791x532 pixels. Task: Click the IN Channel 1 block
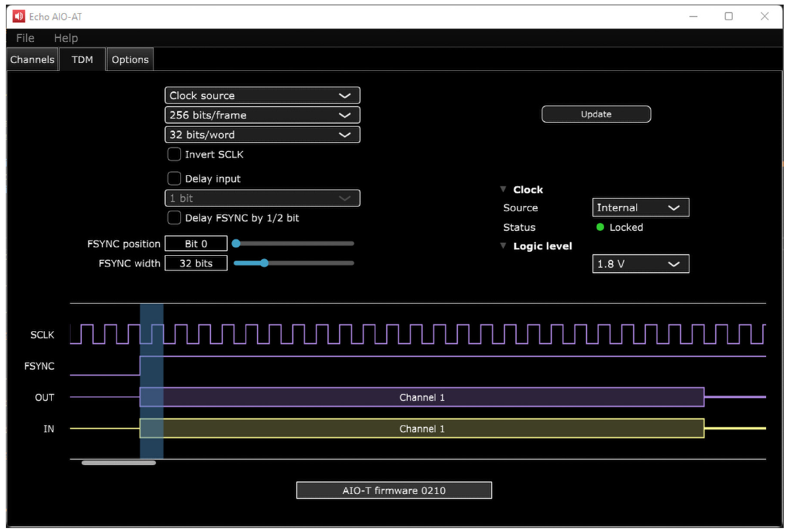pos(422,428)
